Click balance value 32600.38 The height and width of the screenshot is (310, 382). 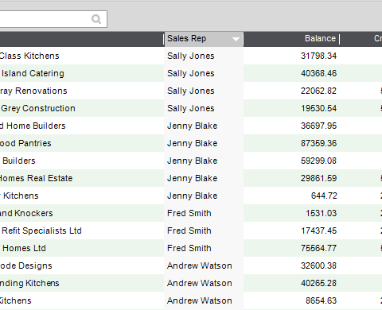(318, 265)
